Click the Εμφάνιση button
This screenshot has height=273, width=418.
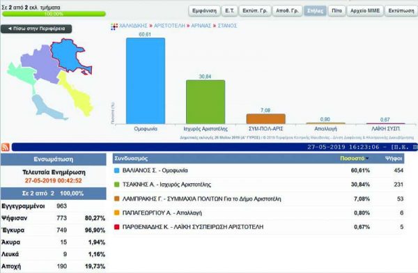point(204,10)
